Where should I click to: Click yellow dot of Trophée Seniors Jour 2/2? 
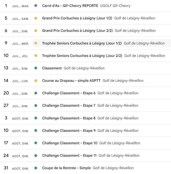coord(36,55)
